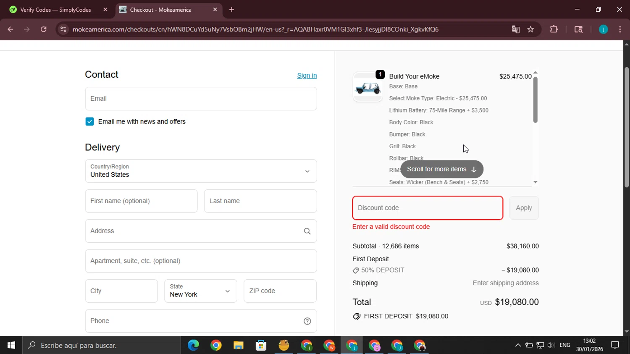Click the Build Your eMoke item title
The height and width of the screenshot is (354, 630).
click(x=414, y=76)
